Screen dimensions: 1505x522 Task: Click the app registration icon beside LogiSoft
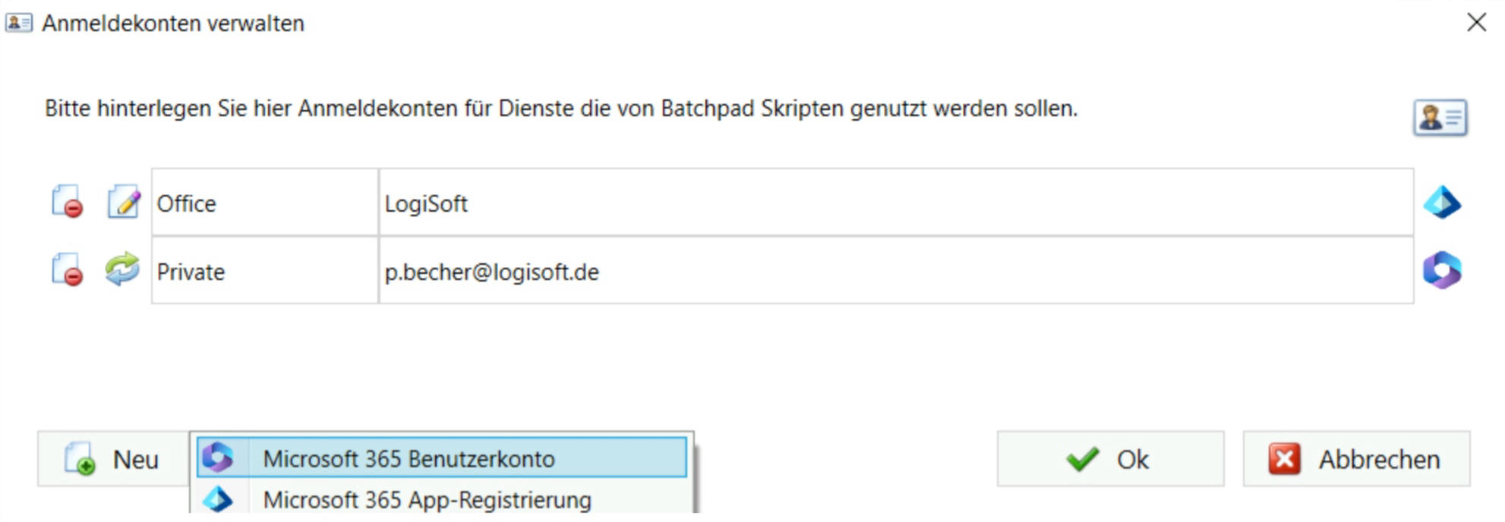click(1441, 203)
